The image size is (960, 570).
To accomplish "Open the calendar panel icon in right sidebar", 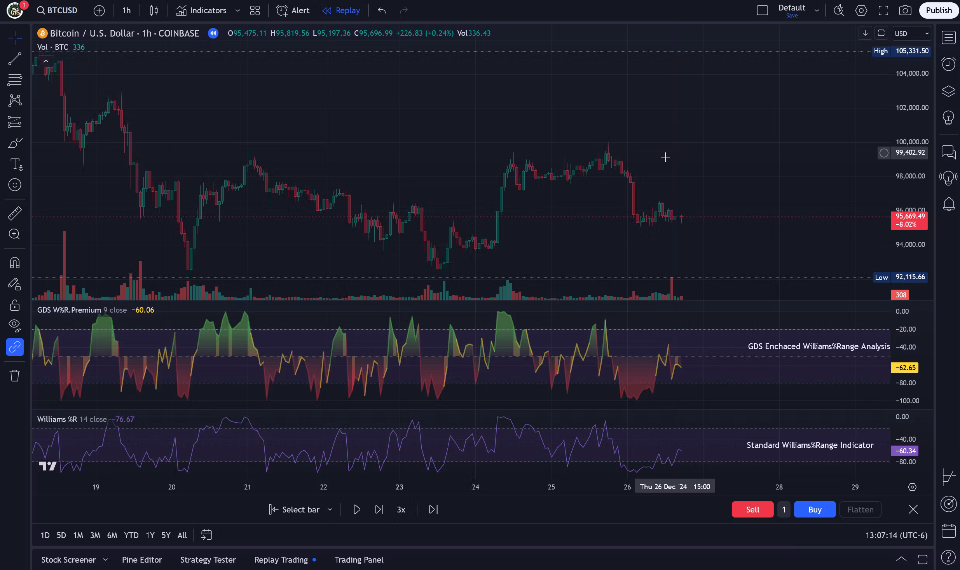I will [x=948, y=530].
